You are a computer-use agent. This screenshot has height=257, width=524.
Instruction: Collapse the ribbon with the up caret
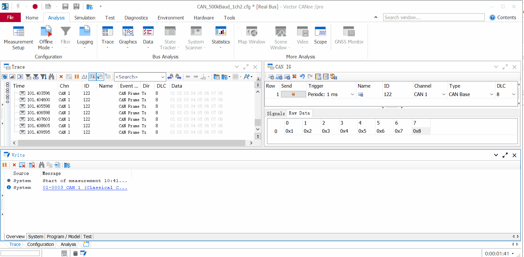(376, 18)
